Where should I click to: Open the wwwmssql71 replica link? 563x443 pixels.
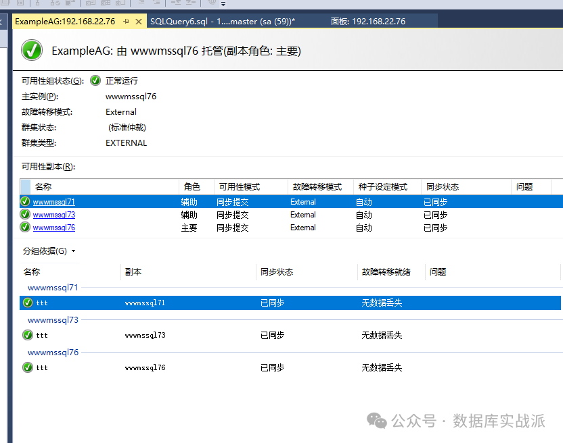[x=54, y=202]
